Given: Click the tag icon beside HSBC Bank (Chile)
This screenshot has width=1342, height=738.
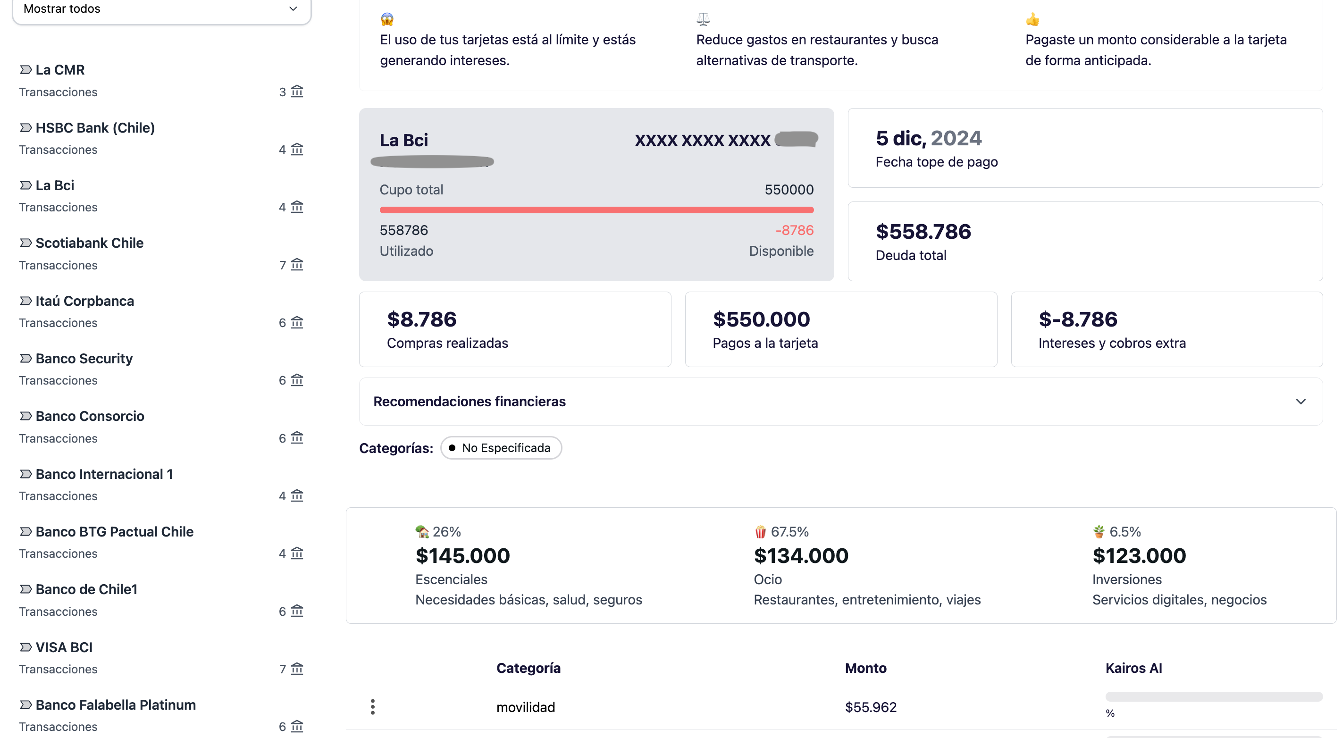Looking at the screenshot, I should (x=25, y=127).
